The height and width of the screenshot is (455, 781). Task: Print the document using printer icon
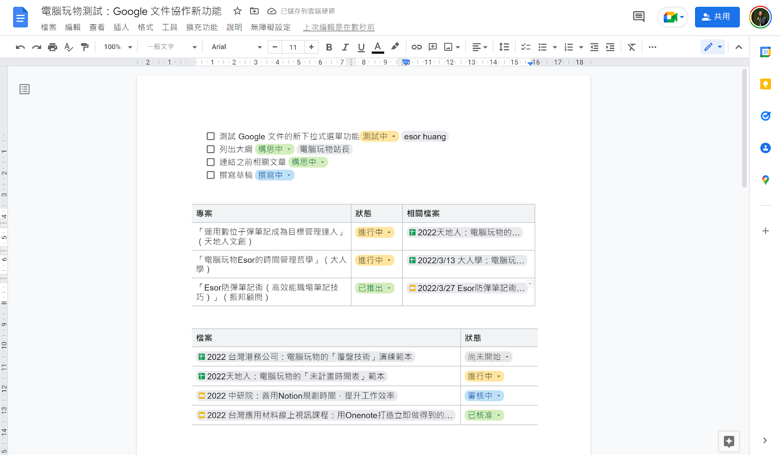(x=53, y=47)
